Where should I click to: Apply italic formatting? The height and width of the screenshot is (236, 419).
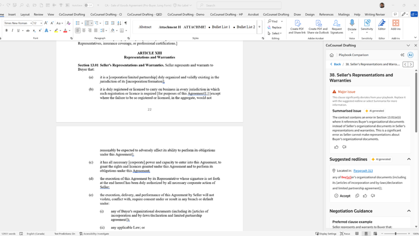click(12, 30)
